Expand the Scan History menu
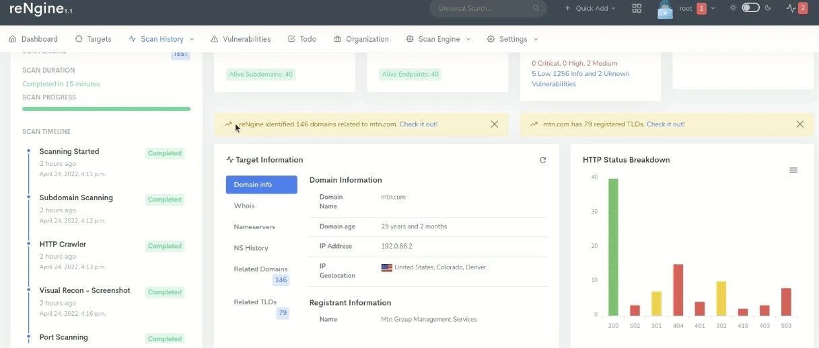 click(162, 39)
